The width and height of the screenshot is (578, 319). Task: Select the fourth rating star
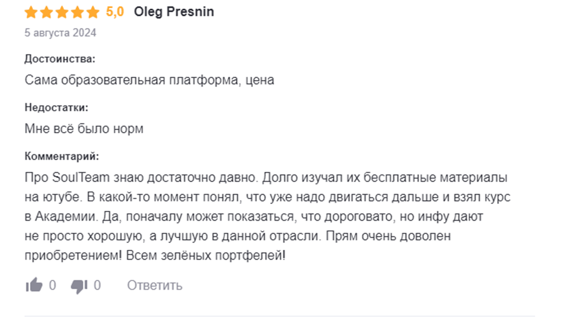click(77, 12)
